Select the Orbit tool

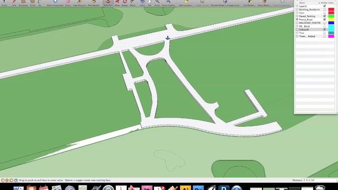click(142, 3)
